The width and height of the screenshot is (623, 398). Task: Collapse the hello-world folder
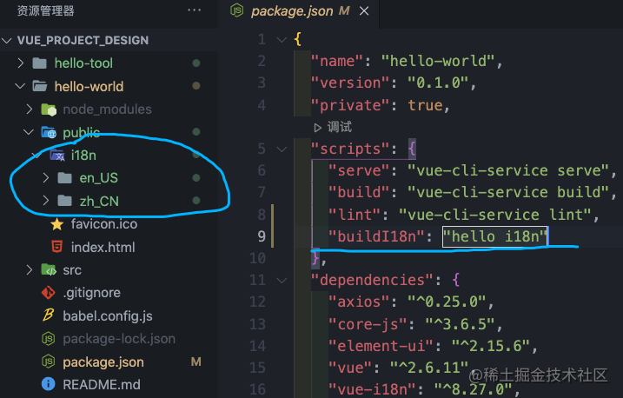tap(21, 87)
